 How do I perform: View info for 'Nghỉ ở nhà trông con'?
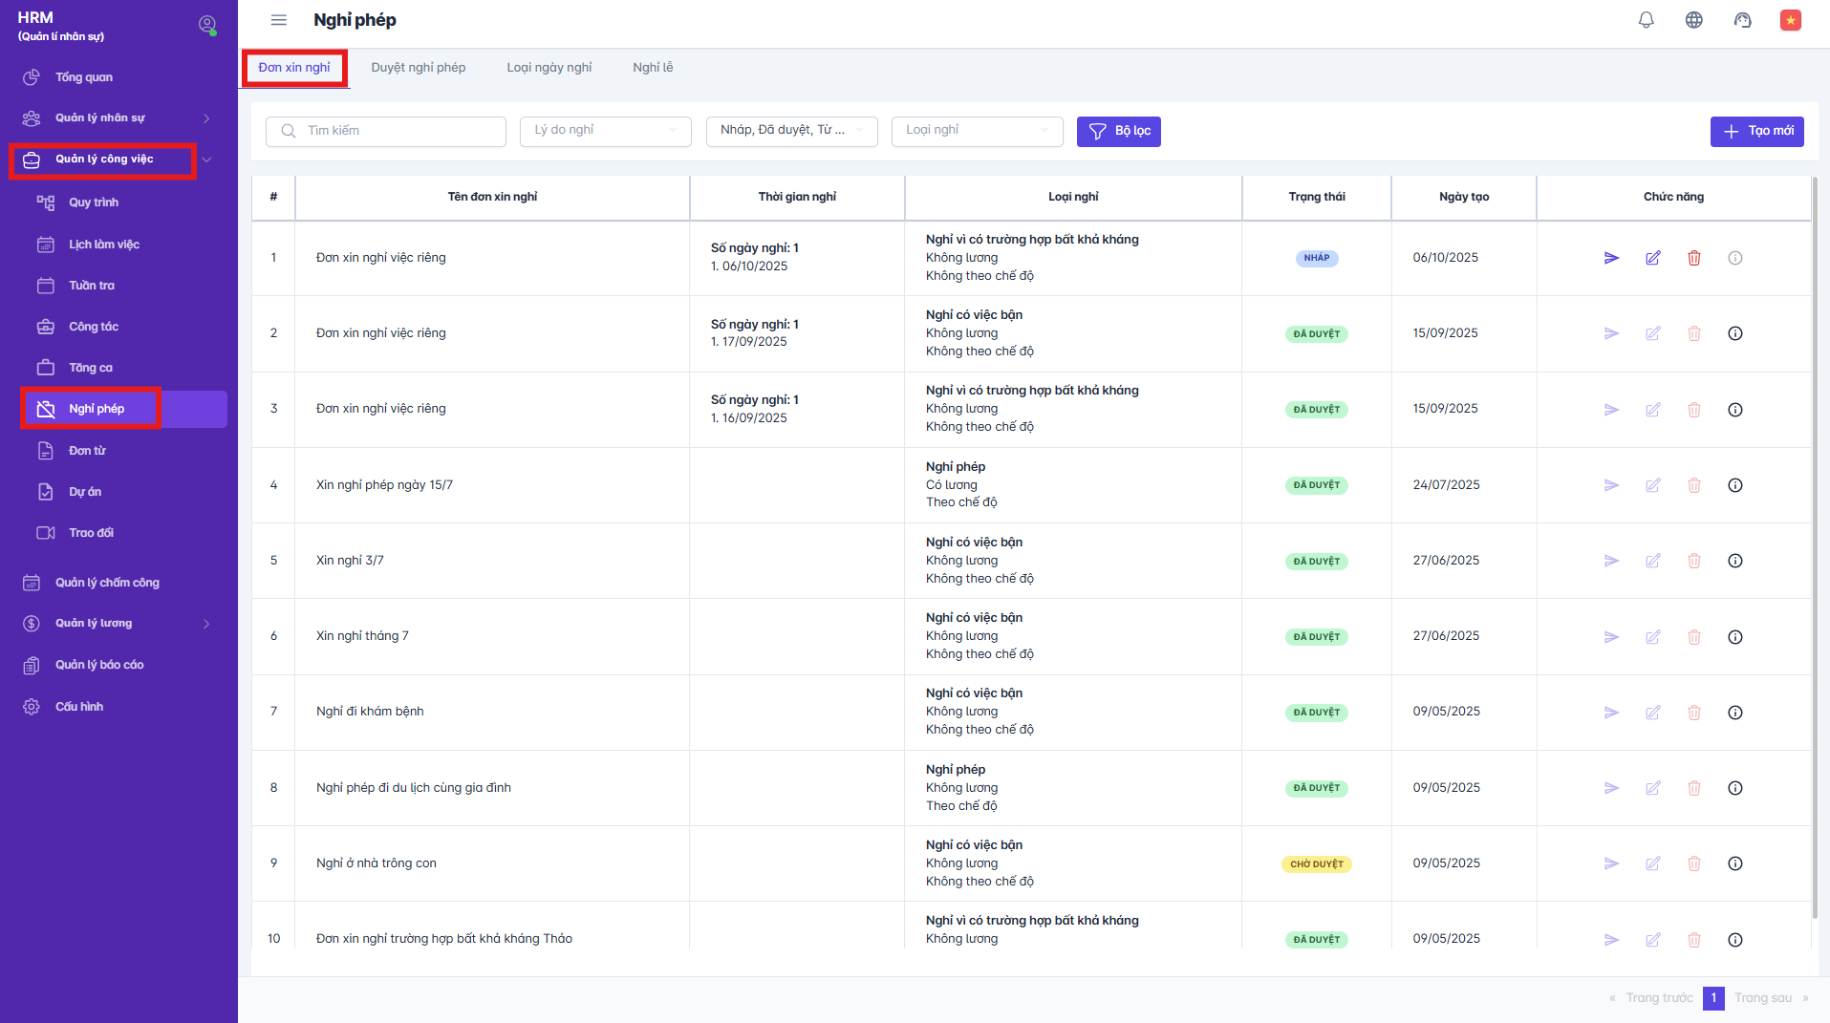pyautogui.click(x=1734, y=863)
